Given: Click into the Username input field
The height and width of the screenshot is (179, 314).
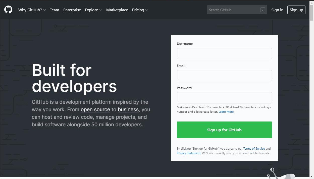Looking at the screenshot, I should click(x=224, y=53).
